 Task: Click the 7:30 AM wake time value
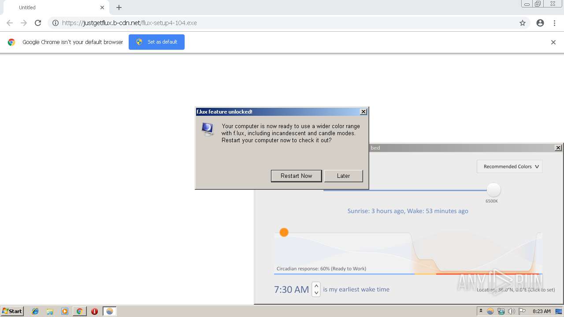pyautogui.click(x=291, y=289)
